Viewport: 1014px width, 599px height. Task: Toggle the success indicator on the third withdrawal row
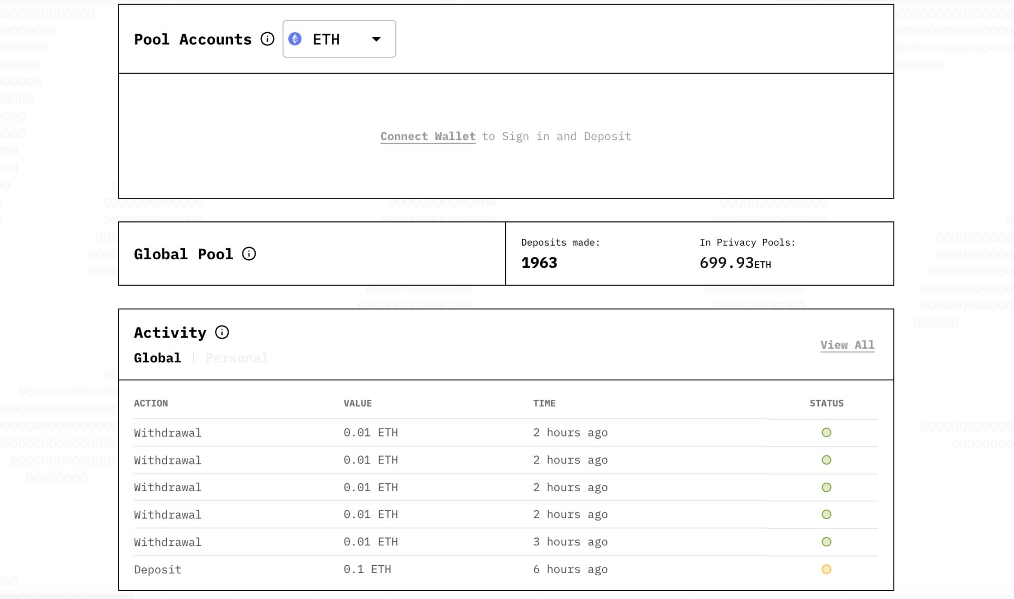[826, 487]
